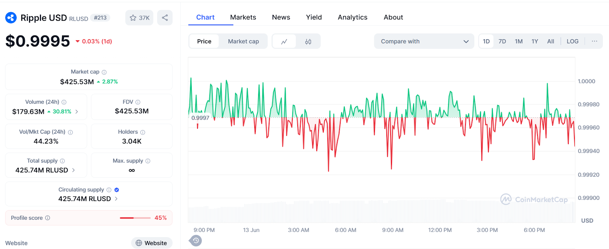Image resolution: width=609 pixels, height=249 pixels.
Task: Open the chart more options ellipsis
Action: click(x=595, y=41)
